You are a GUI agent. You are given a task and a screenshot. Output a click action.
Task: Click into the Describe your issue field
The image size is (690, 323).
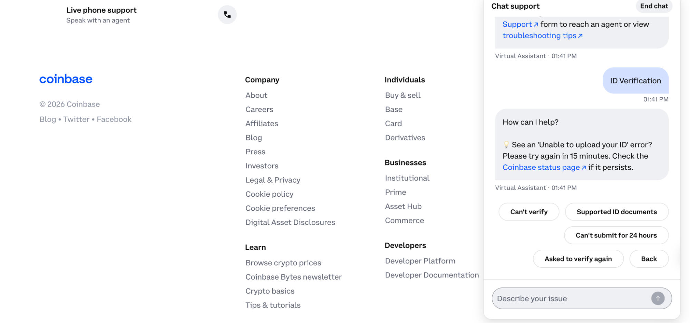pyautogui.click(x=570, y=298)
